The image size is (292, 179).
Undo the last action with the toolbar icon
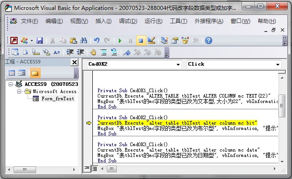96,40
